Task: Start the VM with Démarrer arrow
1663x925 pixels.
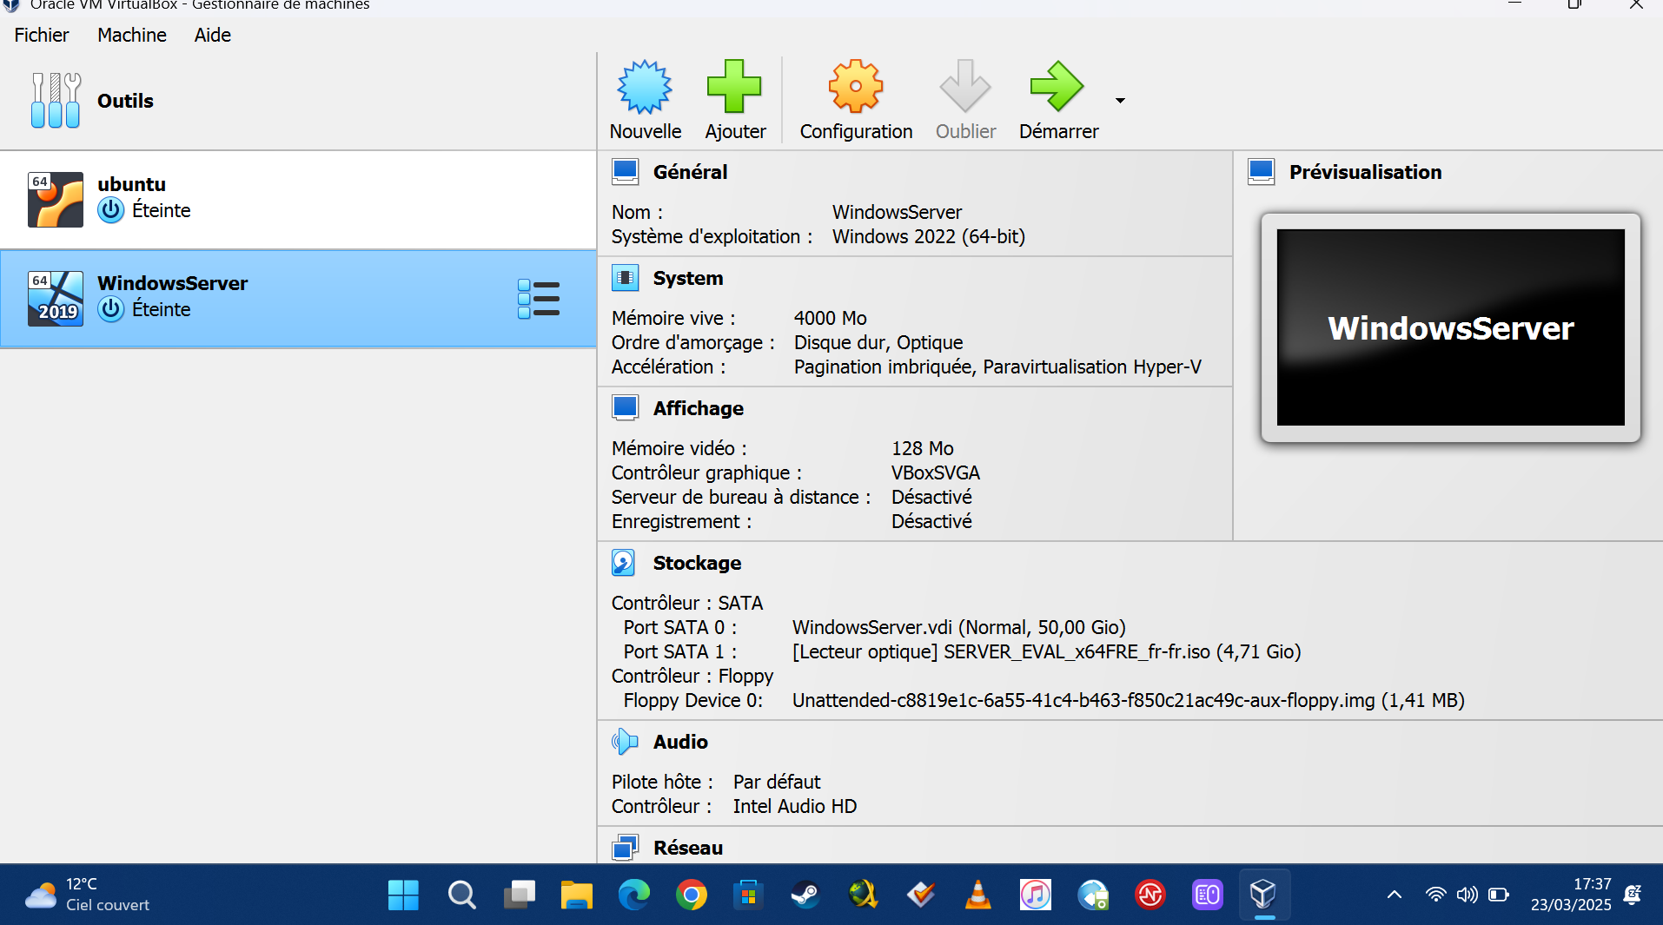Action: tap(1057, 87)
